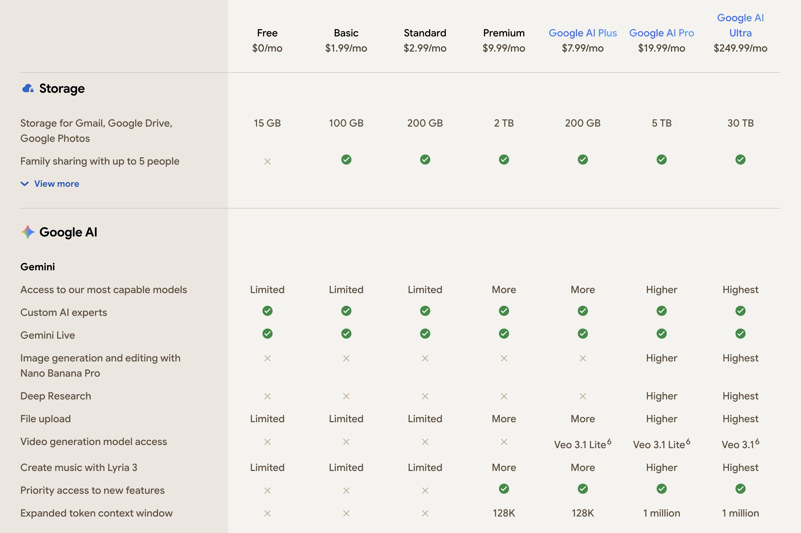Click 128K token window for Google AI Plus

pos(583,513)
